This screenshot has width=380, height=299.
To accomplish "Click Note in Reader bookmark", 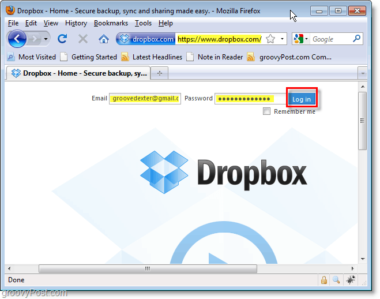I will click(215, 57).
